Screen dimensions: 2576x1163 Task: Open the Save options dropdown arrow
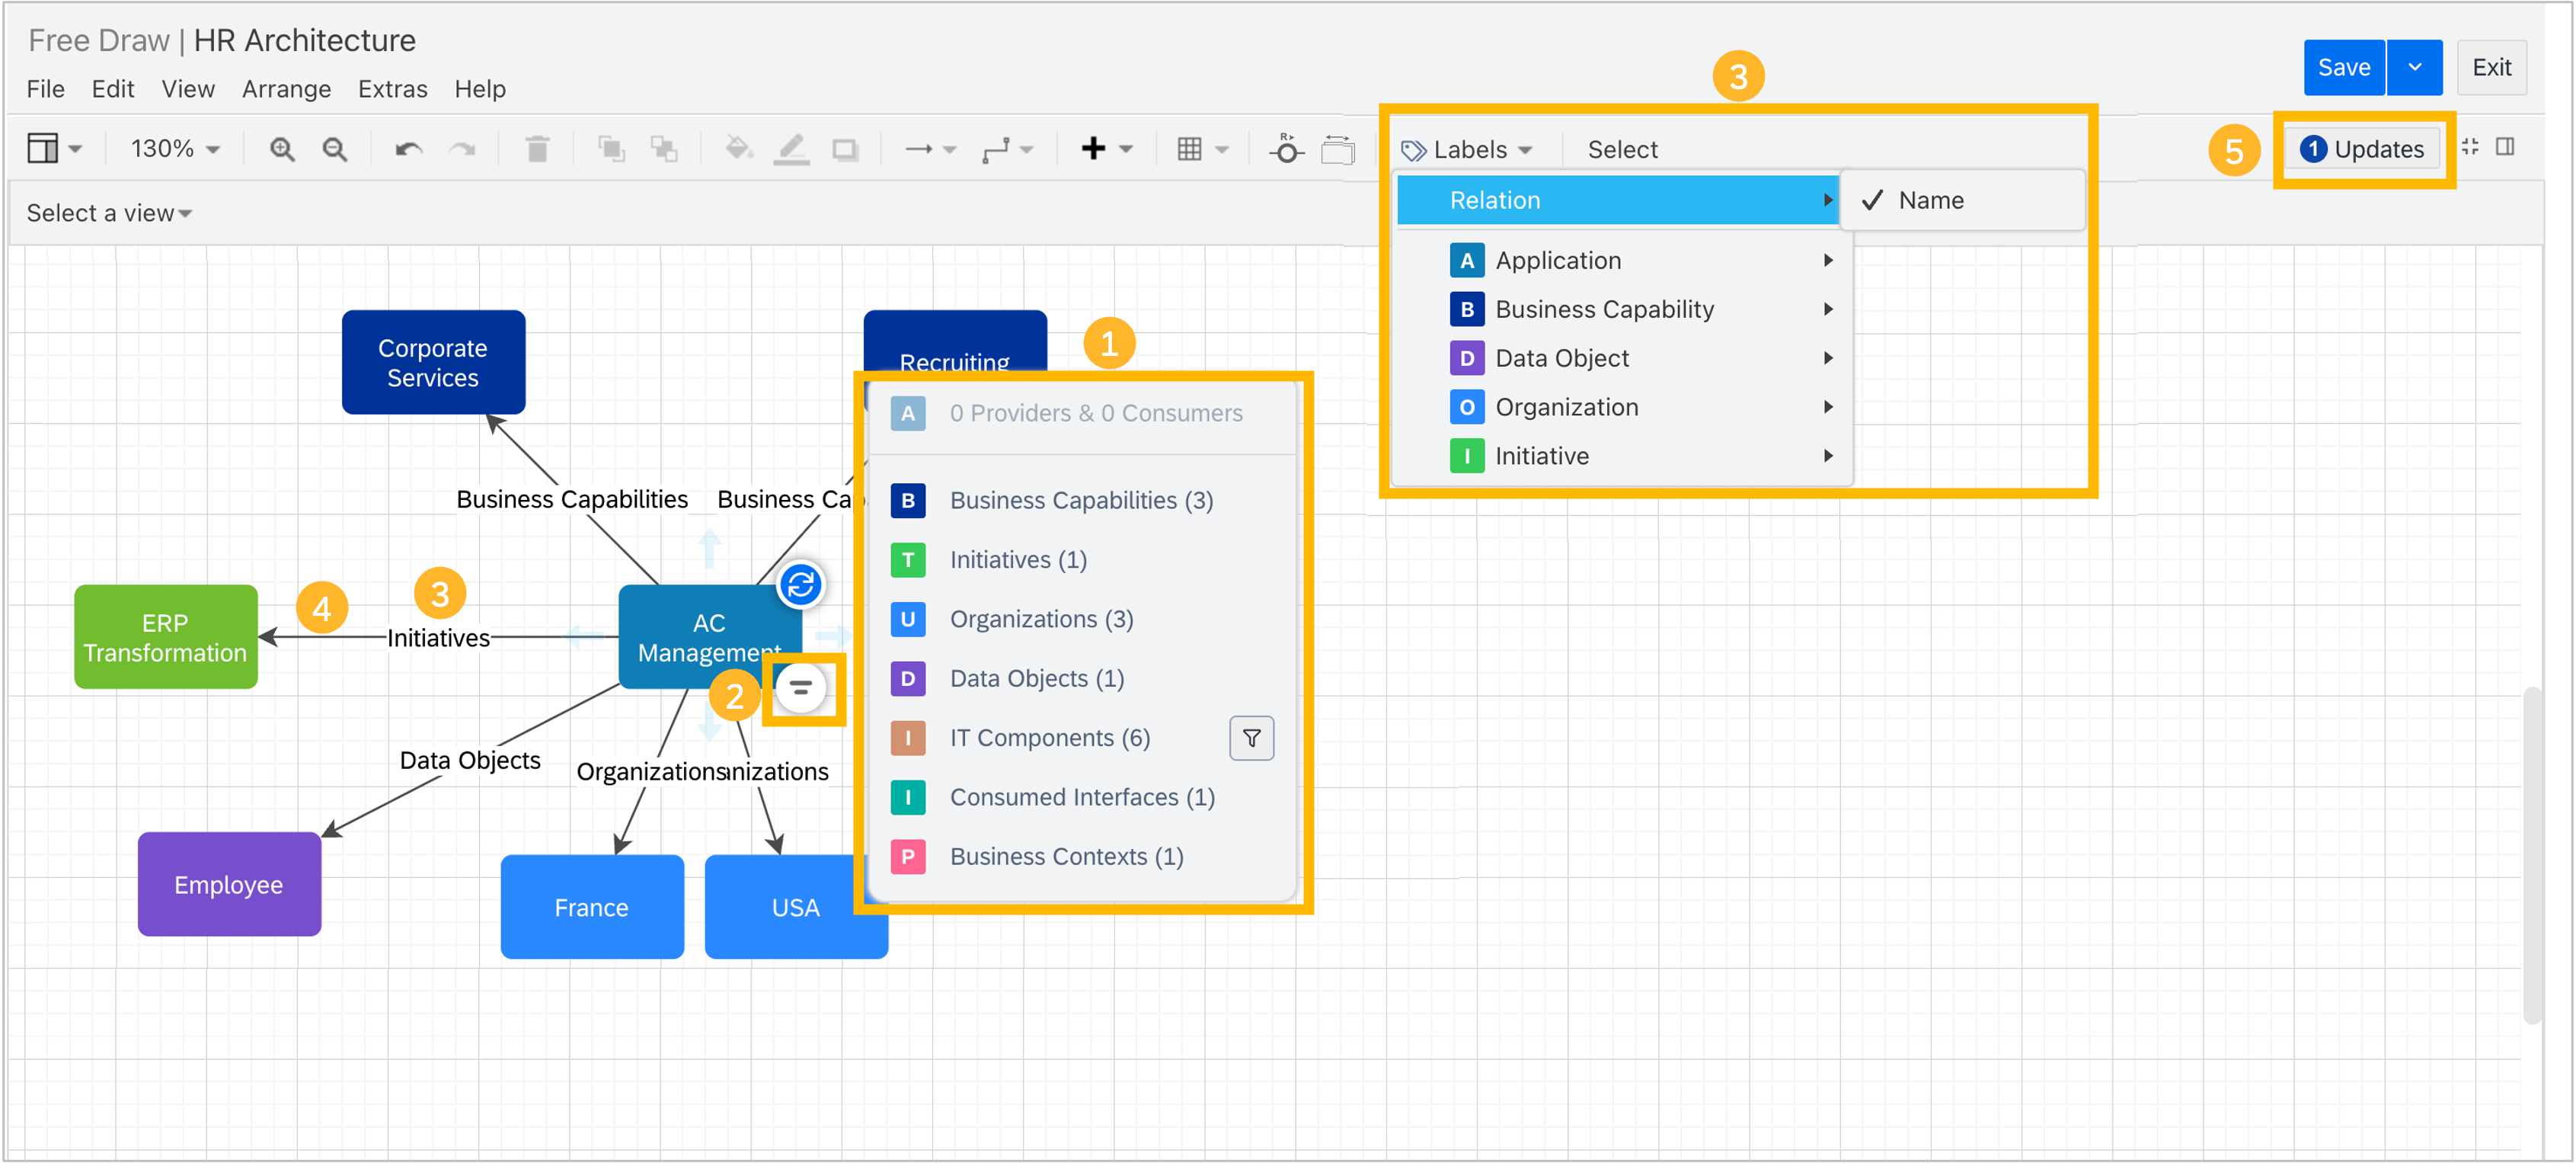(x=2414, y=68)
